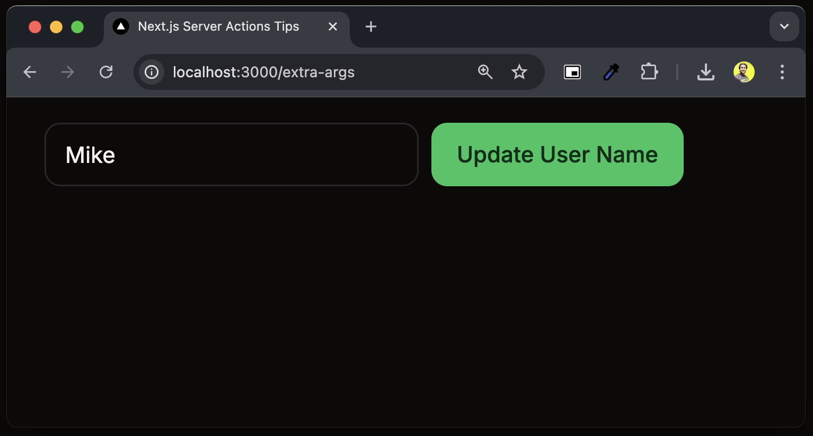Viewport: 813px width, 436px height.
Task: Click the Update User Name button
Action: pos(558,155)
